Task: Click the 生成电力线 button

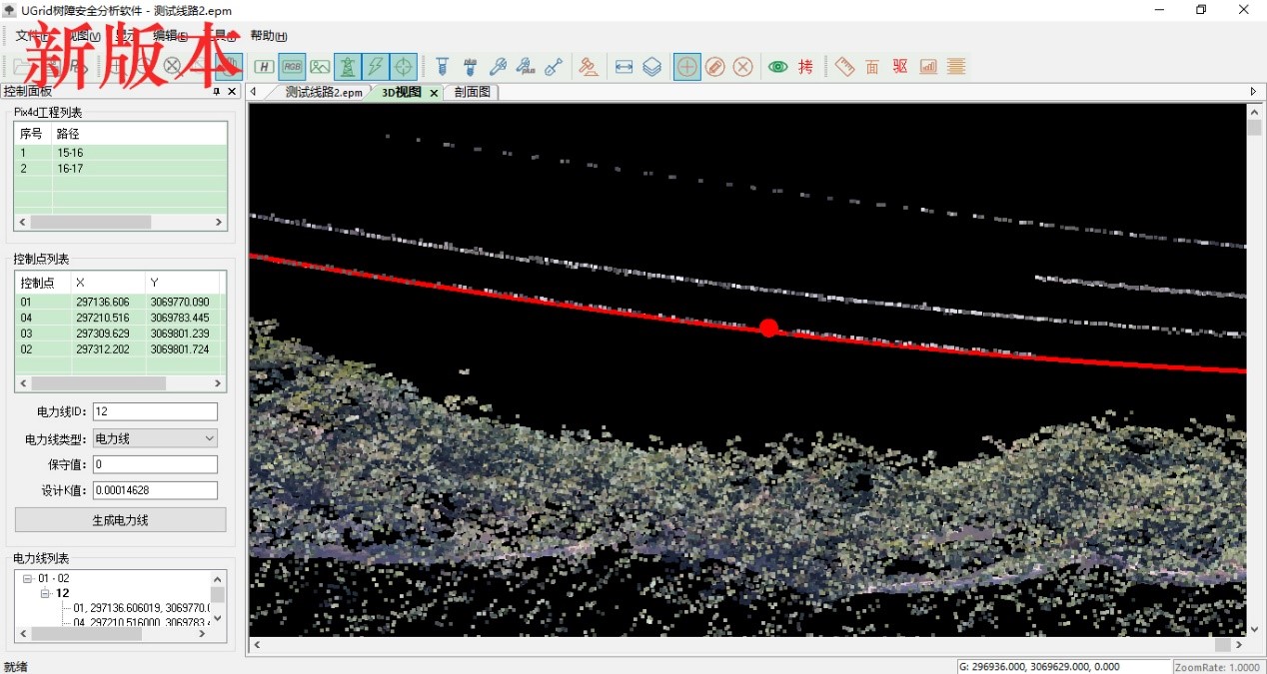Action: (x=120, y=520)
